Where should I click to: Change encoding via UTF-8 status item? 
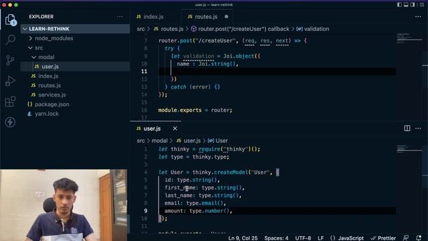point(303,238)
